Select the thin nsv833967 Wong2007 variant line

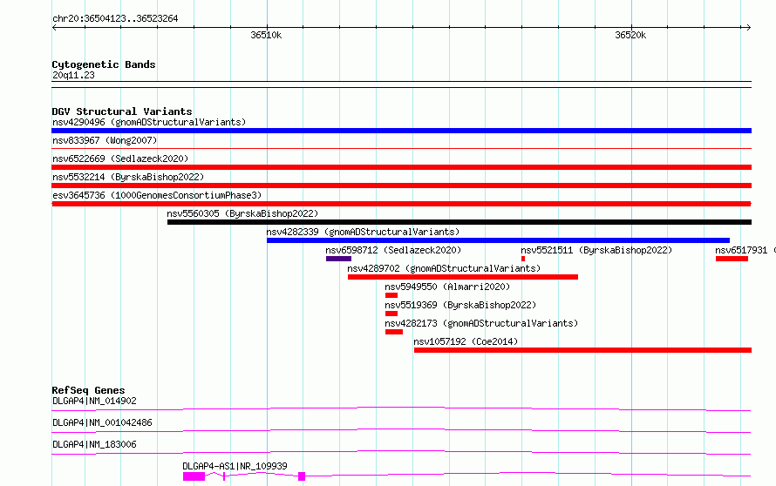coord(401,148)
